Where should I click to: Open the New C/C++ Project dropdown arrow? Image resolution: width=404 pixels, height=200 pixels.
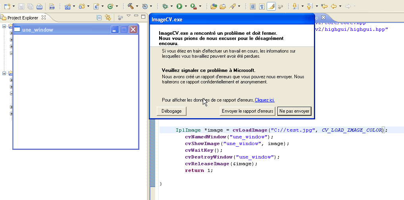[x=74, y=6]
